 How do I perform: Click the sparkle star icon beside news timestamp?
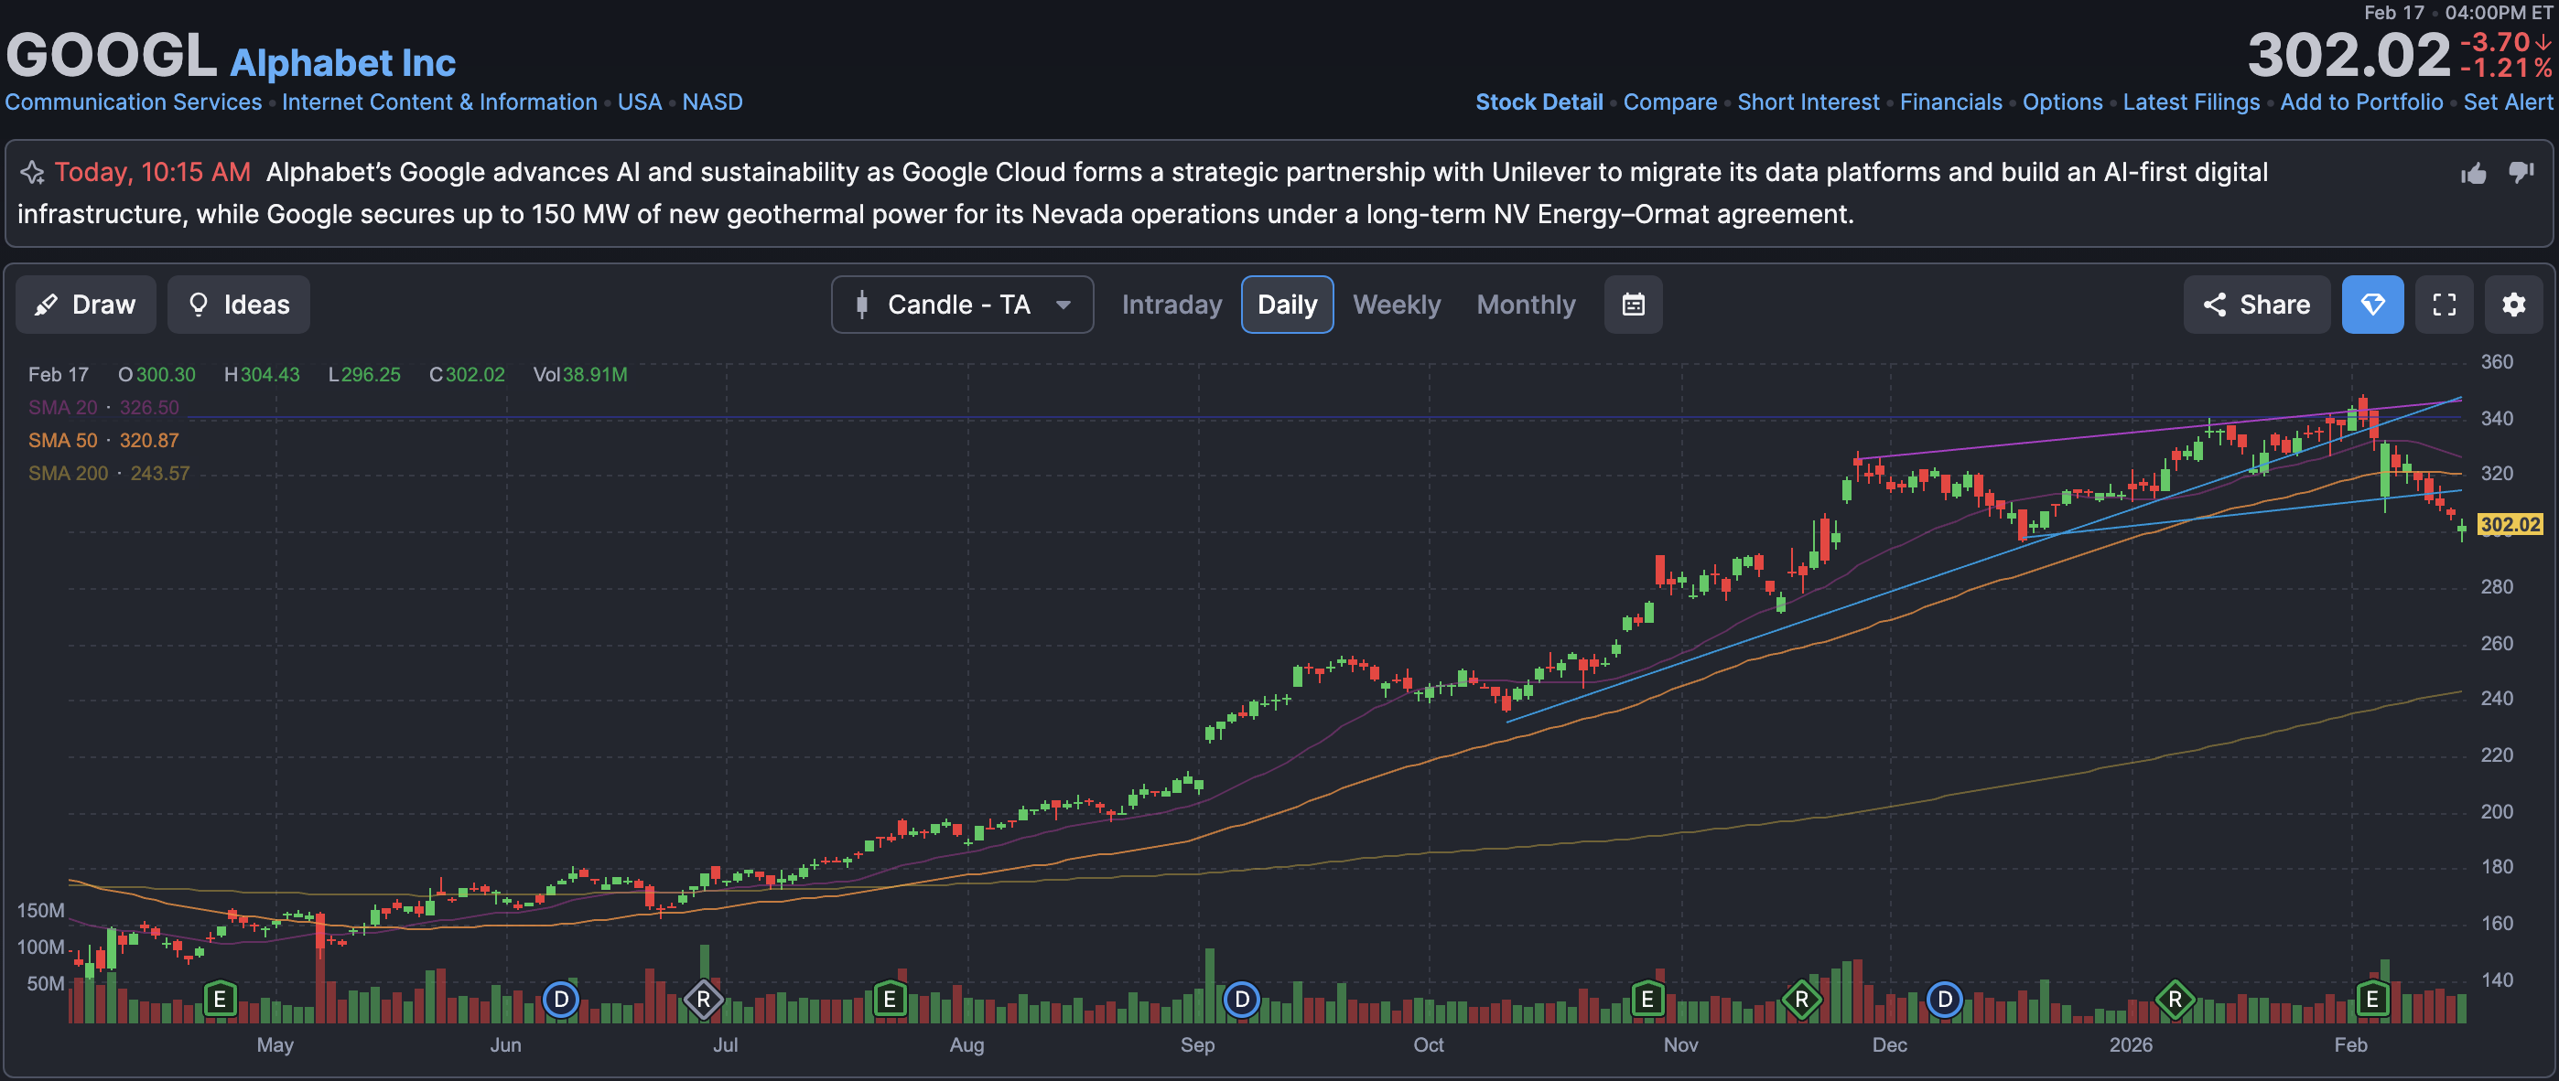coord(32,173)
